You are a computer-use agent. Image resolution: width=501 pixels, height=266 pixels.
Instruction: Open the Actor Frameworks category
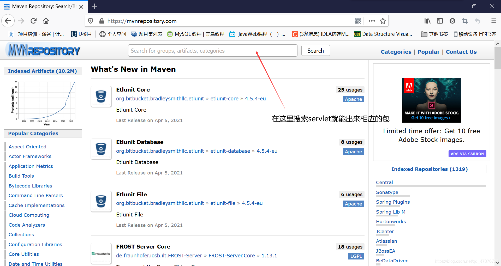point(30,156)
